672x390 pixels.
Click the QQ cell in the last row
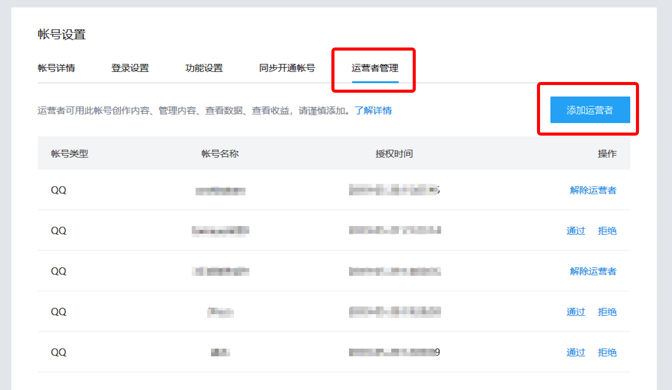tap(59, 352)
